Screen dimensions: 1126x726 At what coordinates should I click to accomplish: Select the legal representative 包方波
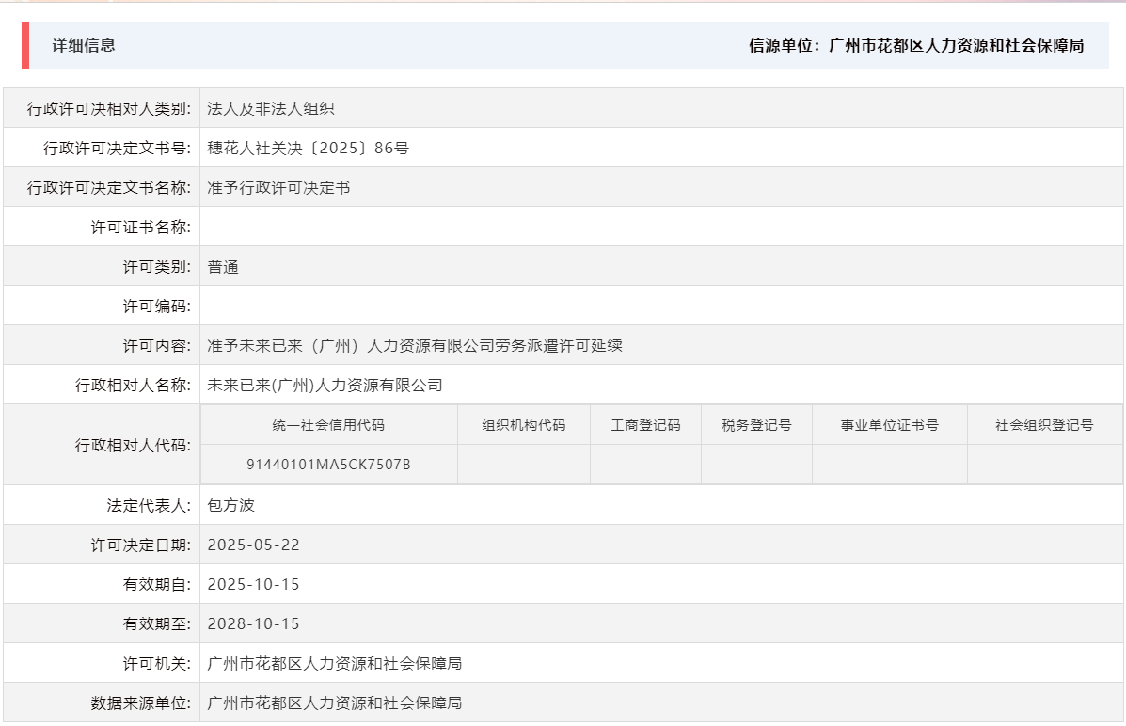coord(232,504)
